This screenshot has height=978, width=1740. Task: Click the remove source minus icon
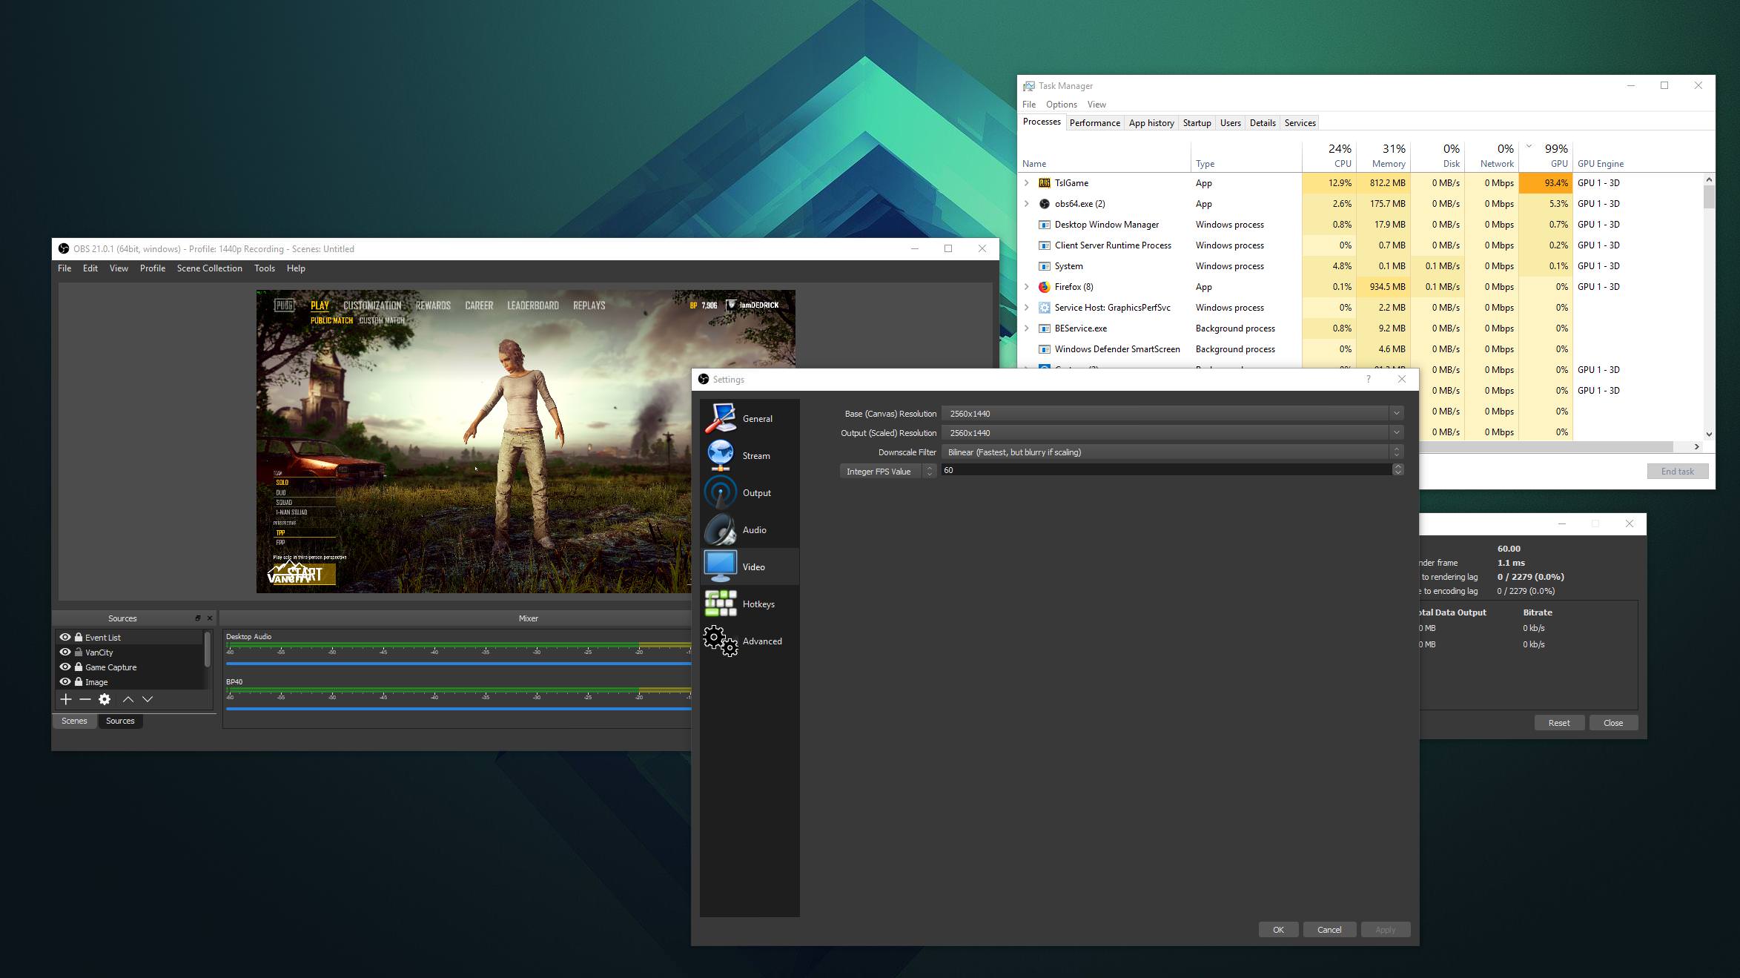pos(85,699)
